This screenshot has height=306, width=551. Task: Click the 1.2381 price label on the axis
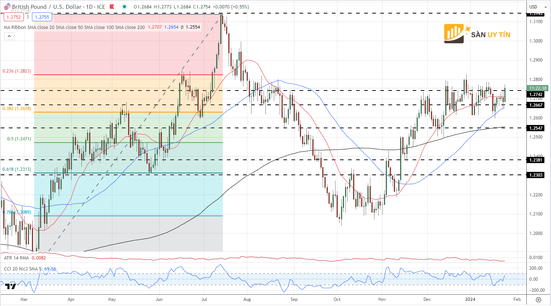[x=536, y=160]
